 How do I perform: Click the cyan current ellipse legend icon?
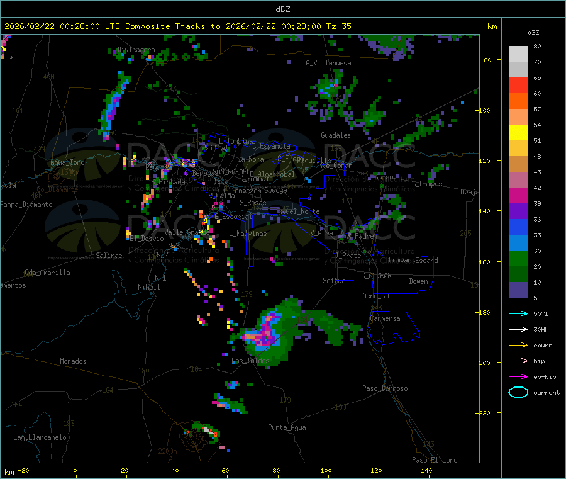click(518, 392)
